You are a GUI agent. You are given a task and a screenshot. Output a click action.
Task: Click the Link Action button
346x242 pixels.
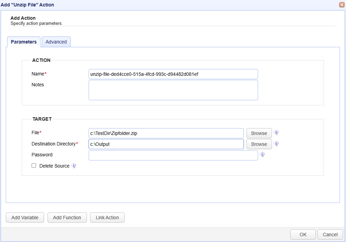(107, 218)
